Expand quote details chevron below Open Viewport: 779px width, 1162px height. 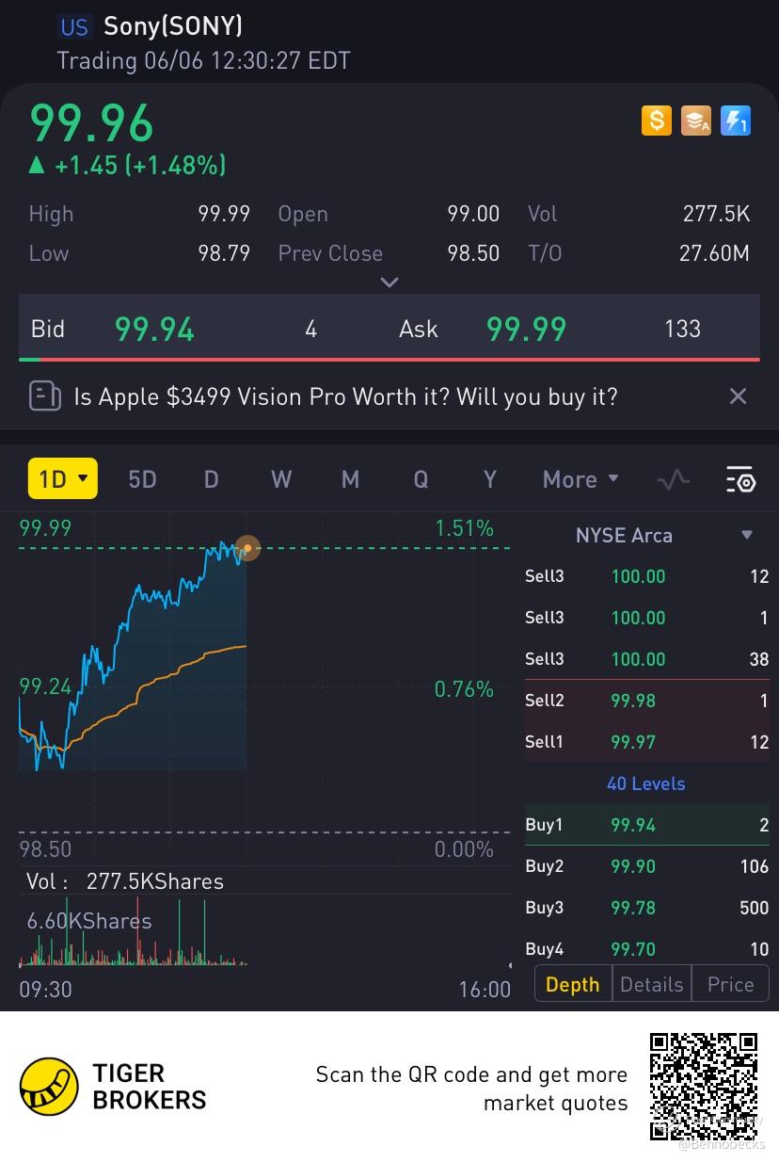point(389,282)
